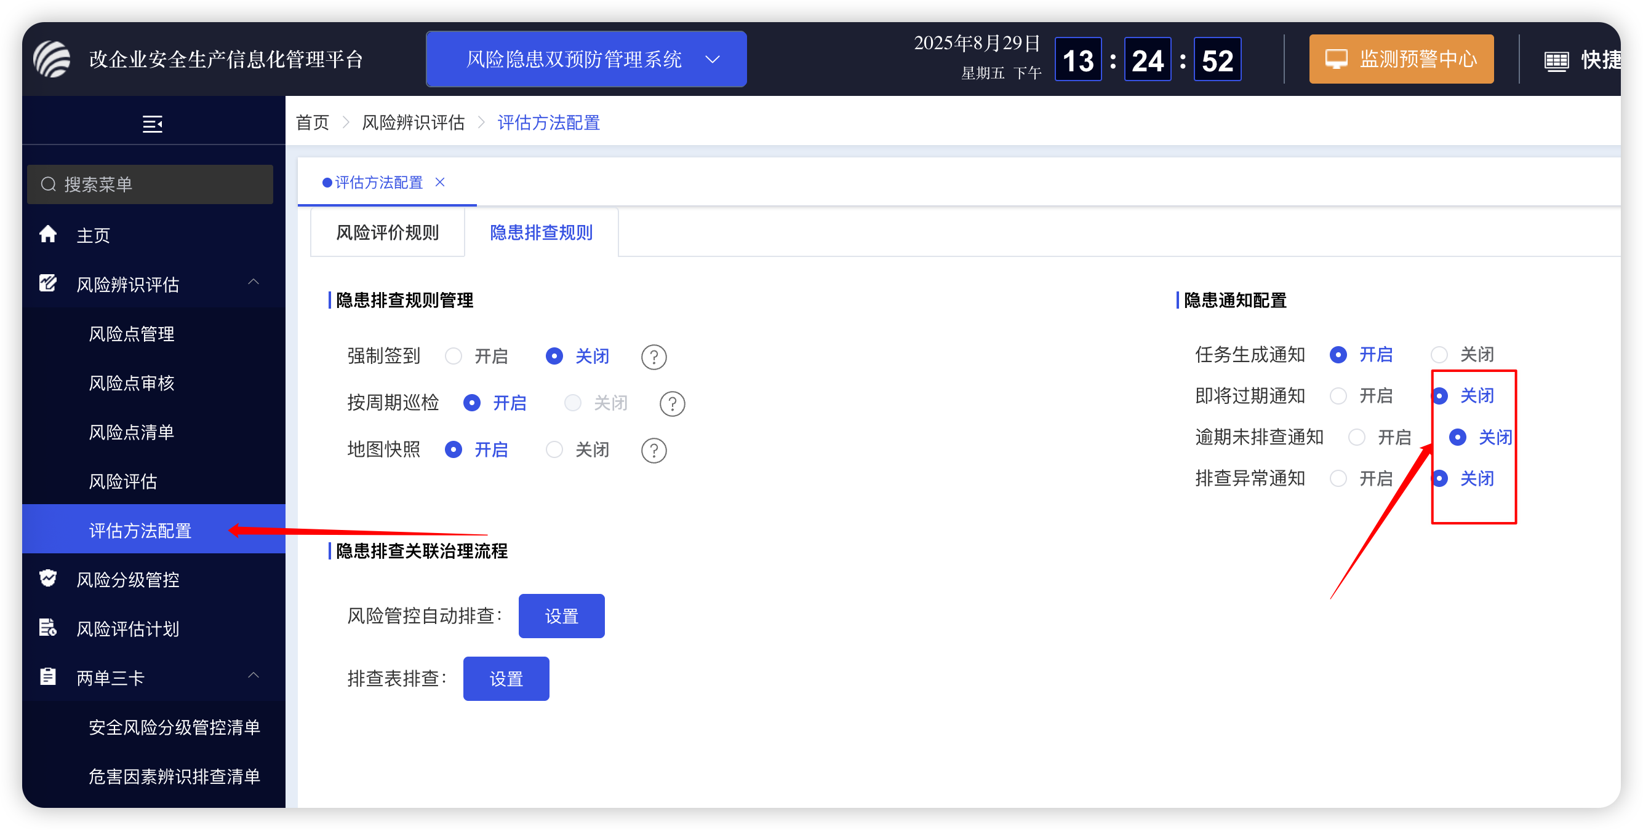This screenshot has height=830, width=1643.
Task: Go to 首页 via breadcrumb
Action: click(313, 122)
